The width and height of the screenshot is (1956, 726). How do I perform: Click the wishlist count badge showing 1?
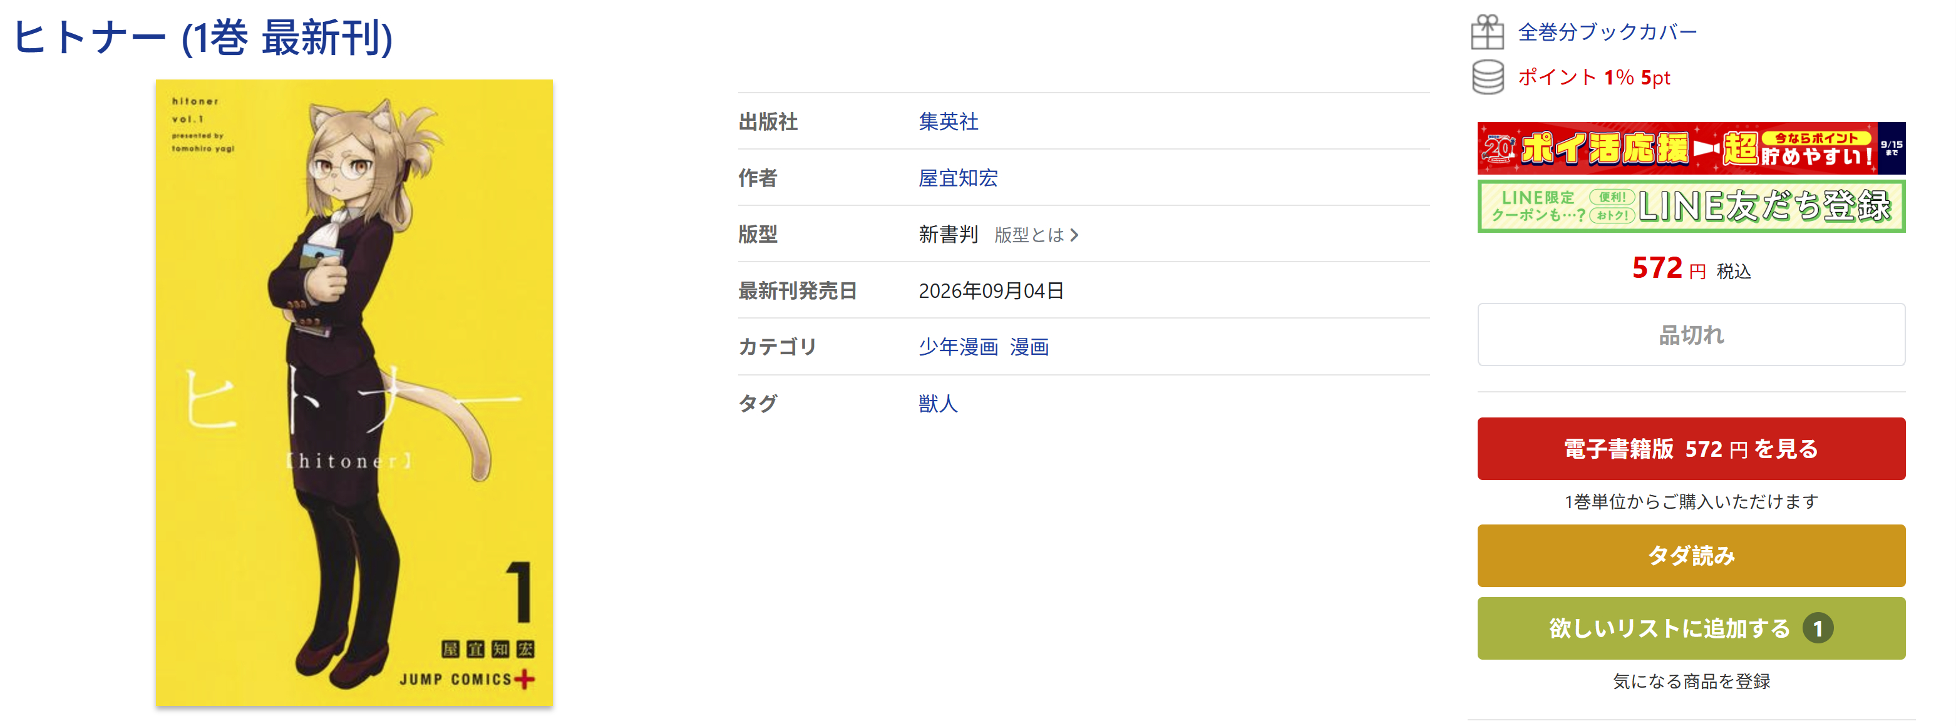coord(1817,628)
